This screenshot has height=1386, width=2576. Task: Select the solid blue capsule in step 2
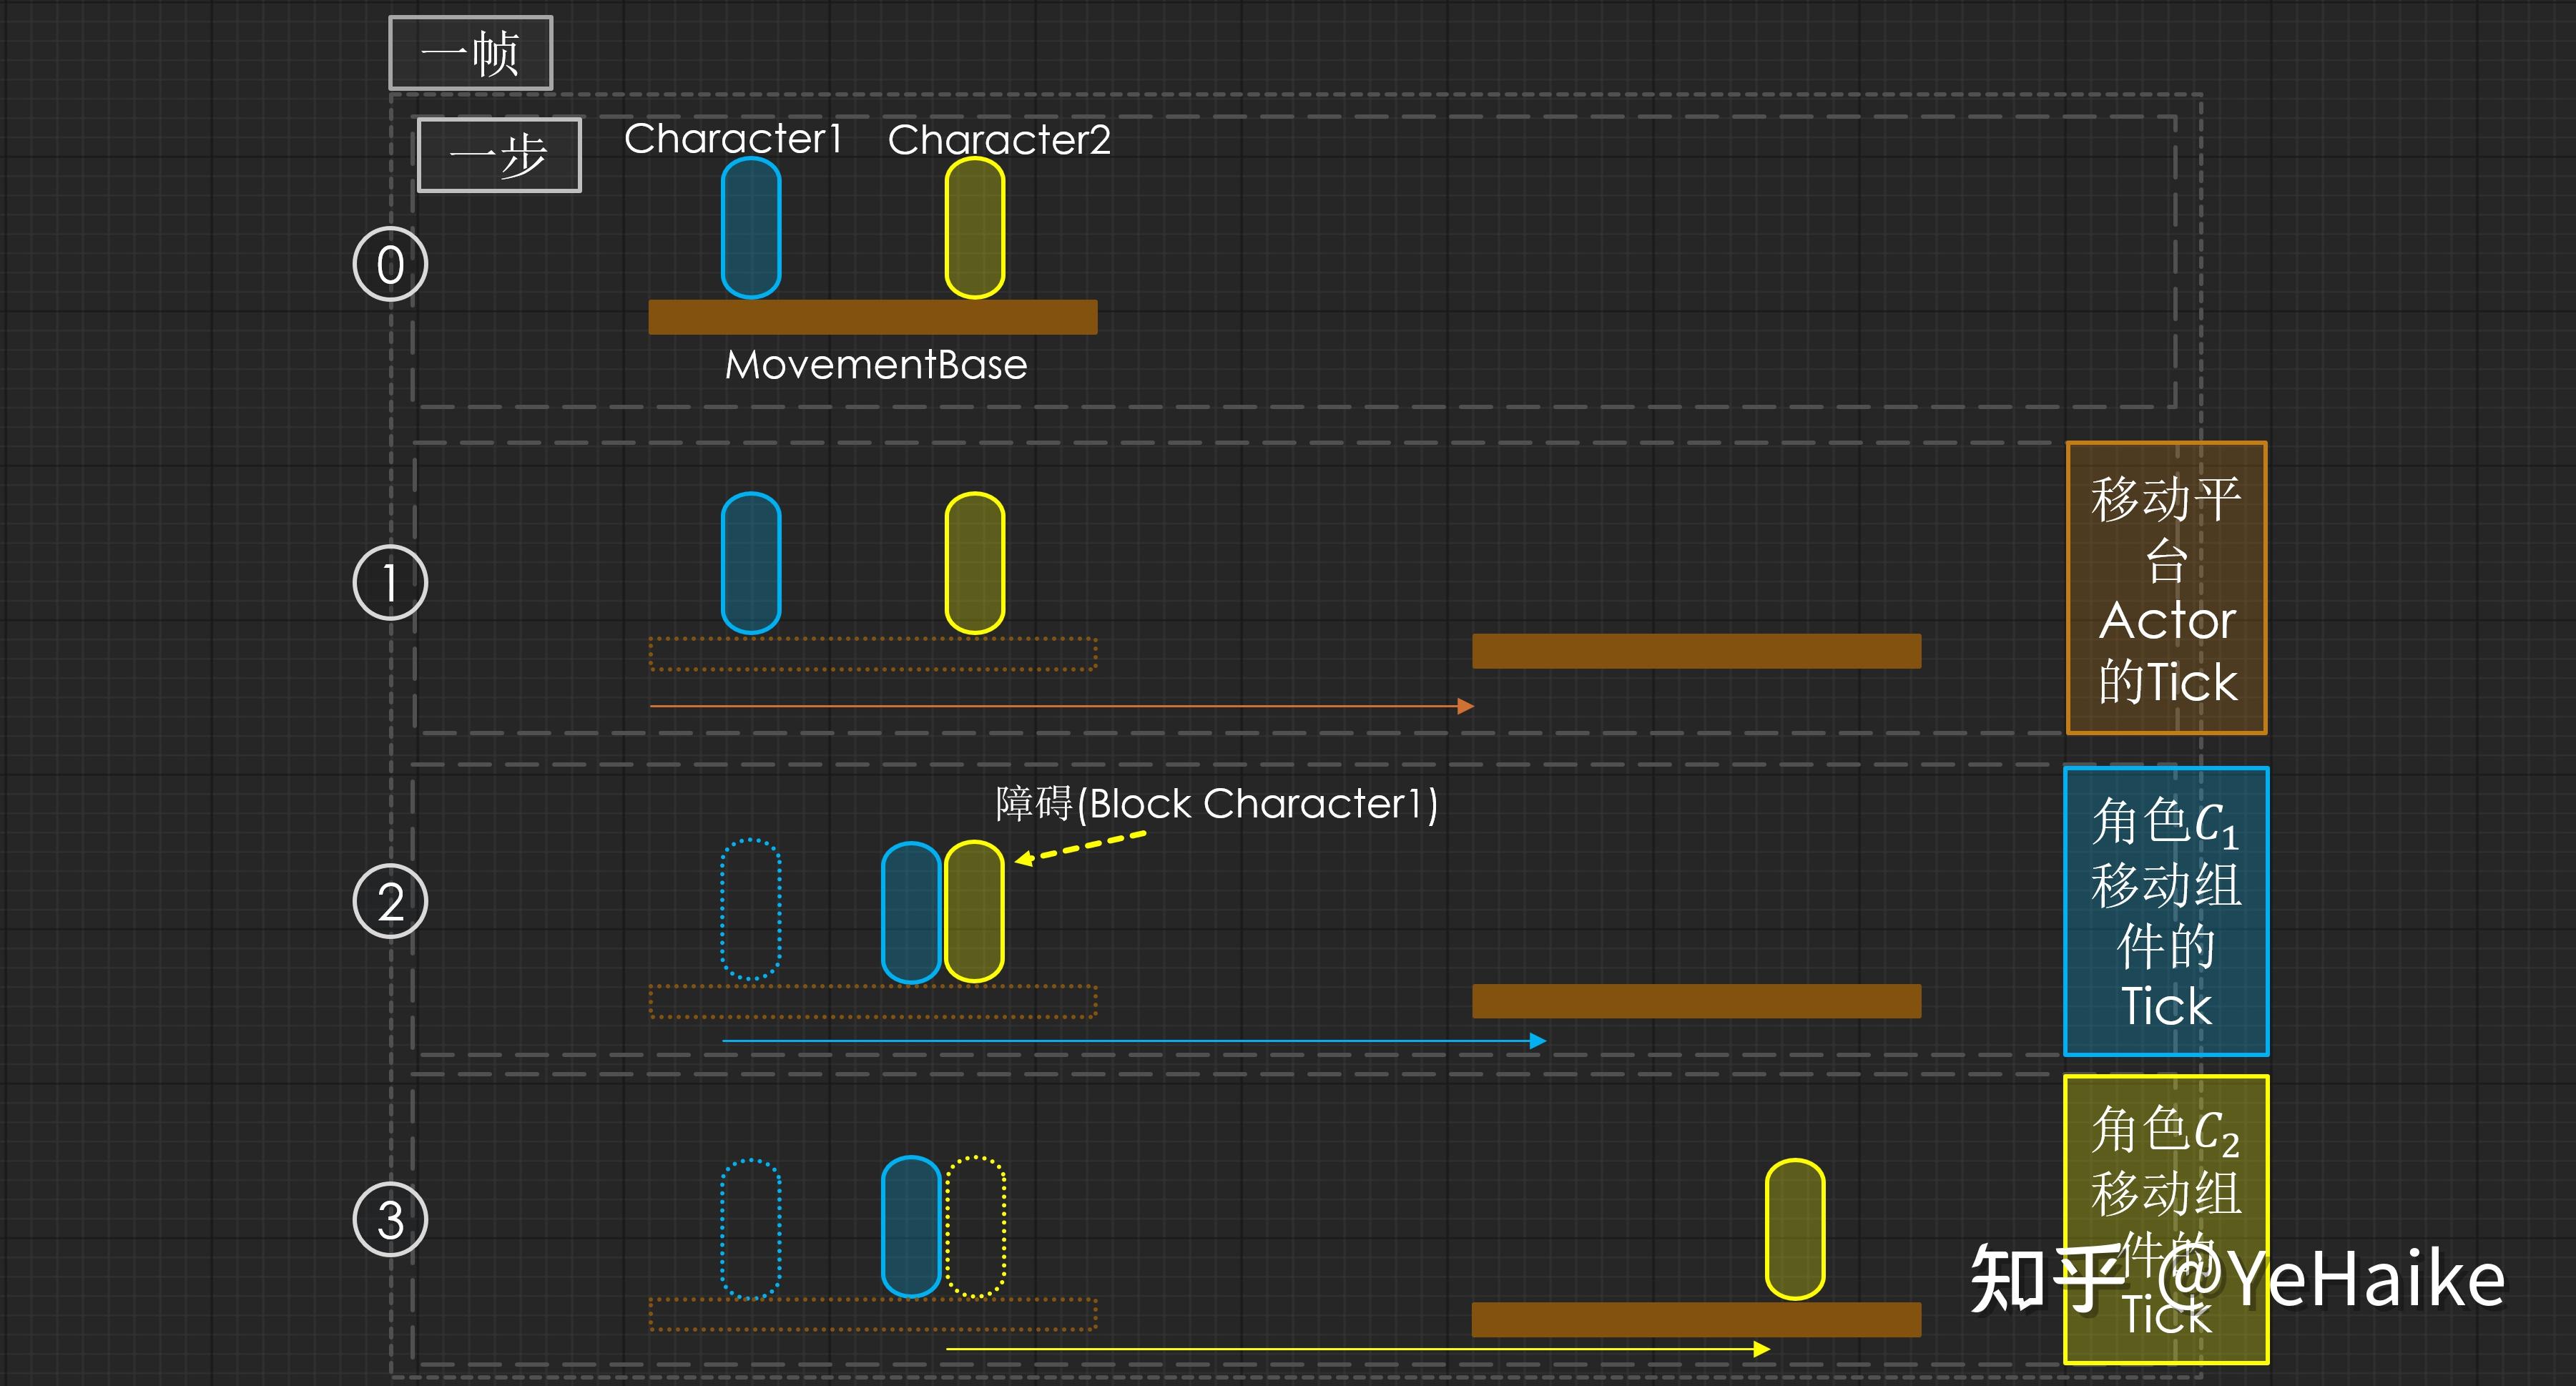(911, 913)
